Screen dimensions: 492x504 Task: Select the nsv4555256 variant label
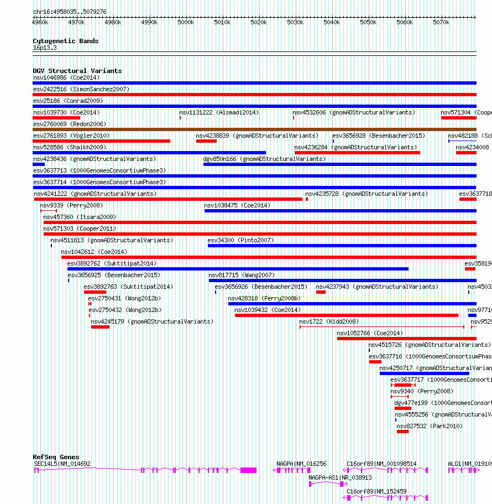(443, 414)
